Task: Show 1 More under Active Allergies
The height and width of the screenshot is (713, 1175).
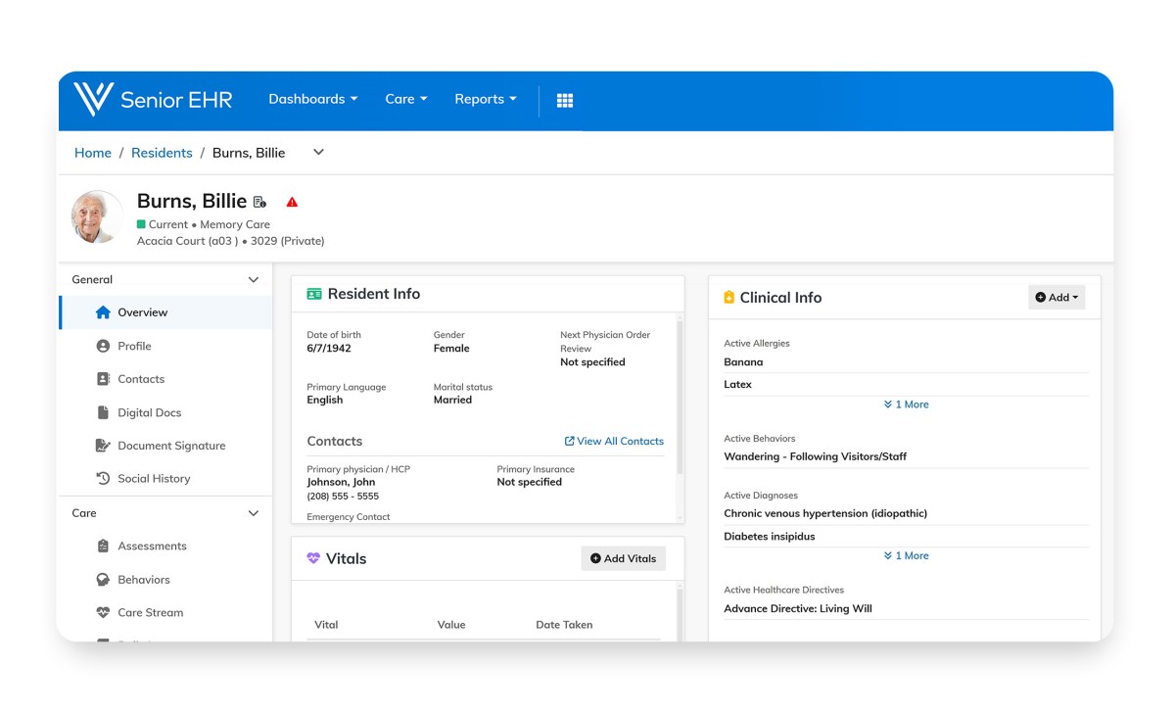Action: [906, 404]
